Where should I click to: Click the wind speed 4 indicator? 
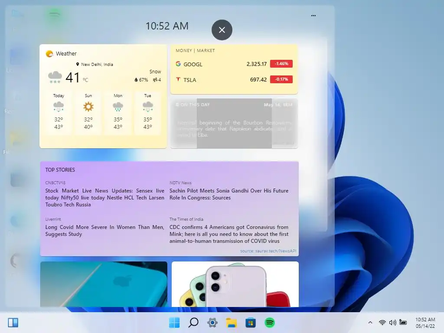(x=157, y=80)
